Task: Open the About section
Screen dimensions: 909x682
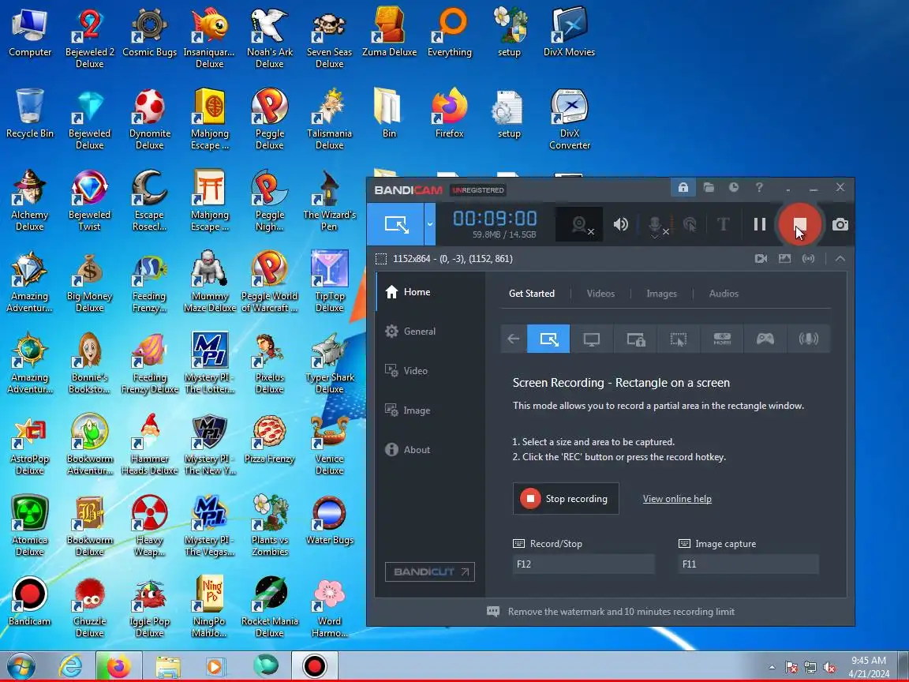Action: [x=430, y=449]
